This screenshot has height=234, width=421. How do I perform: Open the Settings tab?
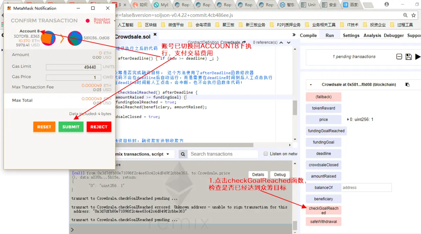click(x=351, y=35)
